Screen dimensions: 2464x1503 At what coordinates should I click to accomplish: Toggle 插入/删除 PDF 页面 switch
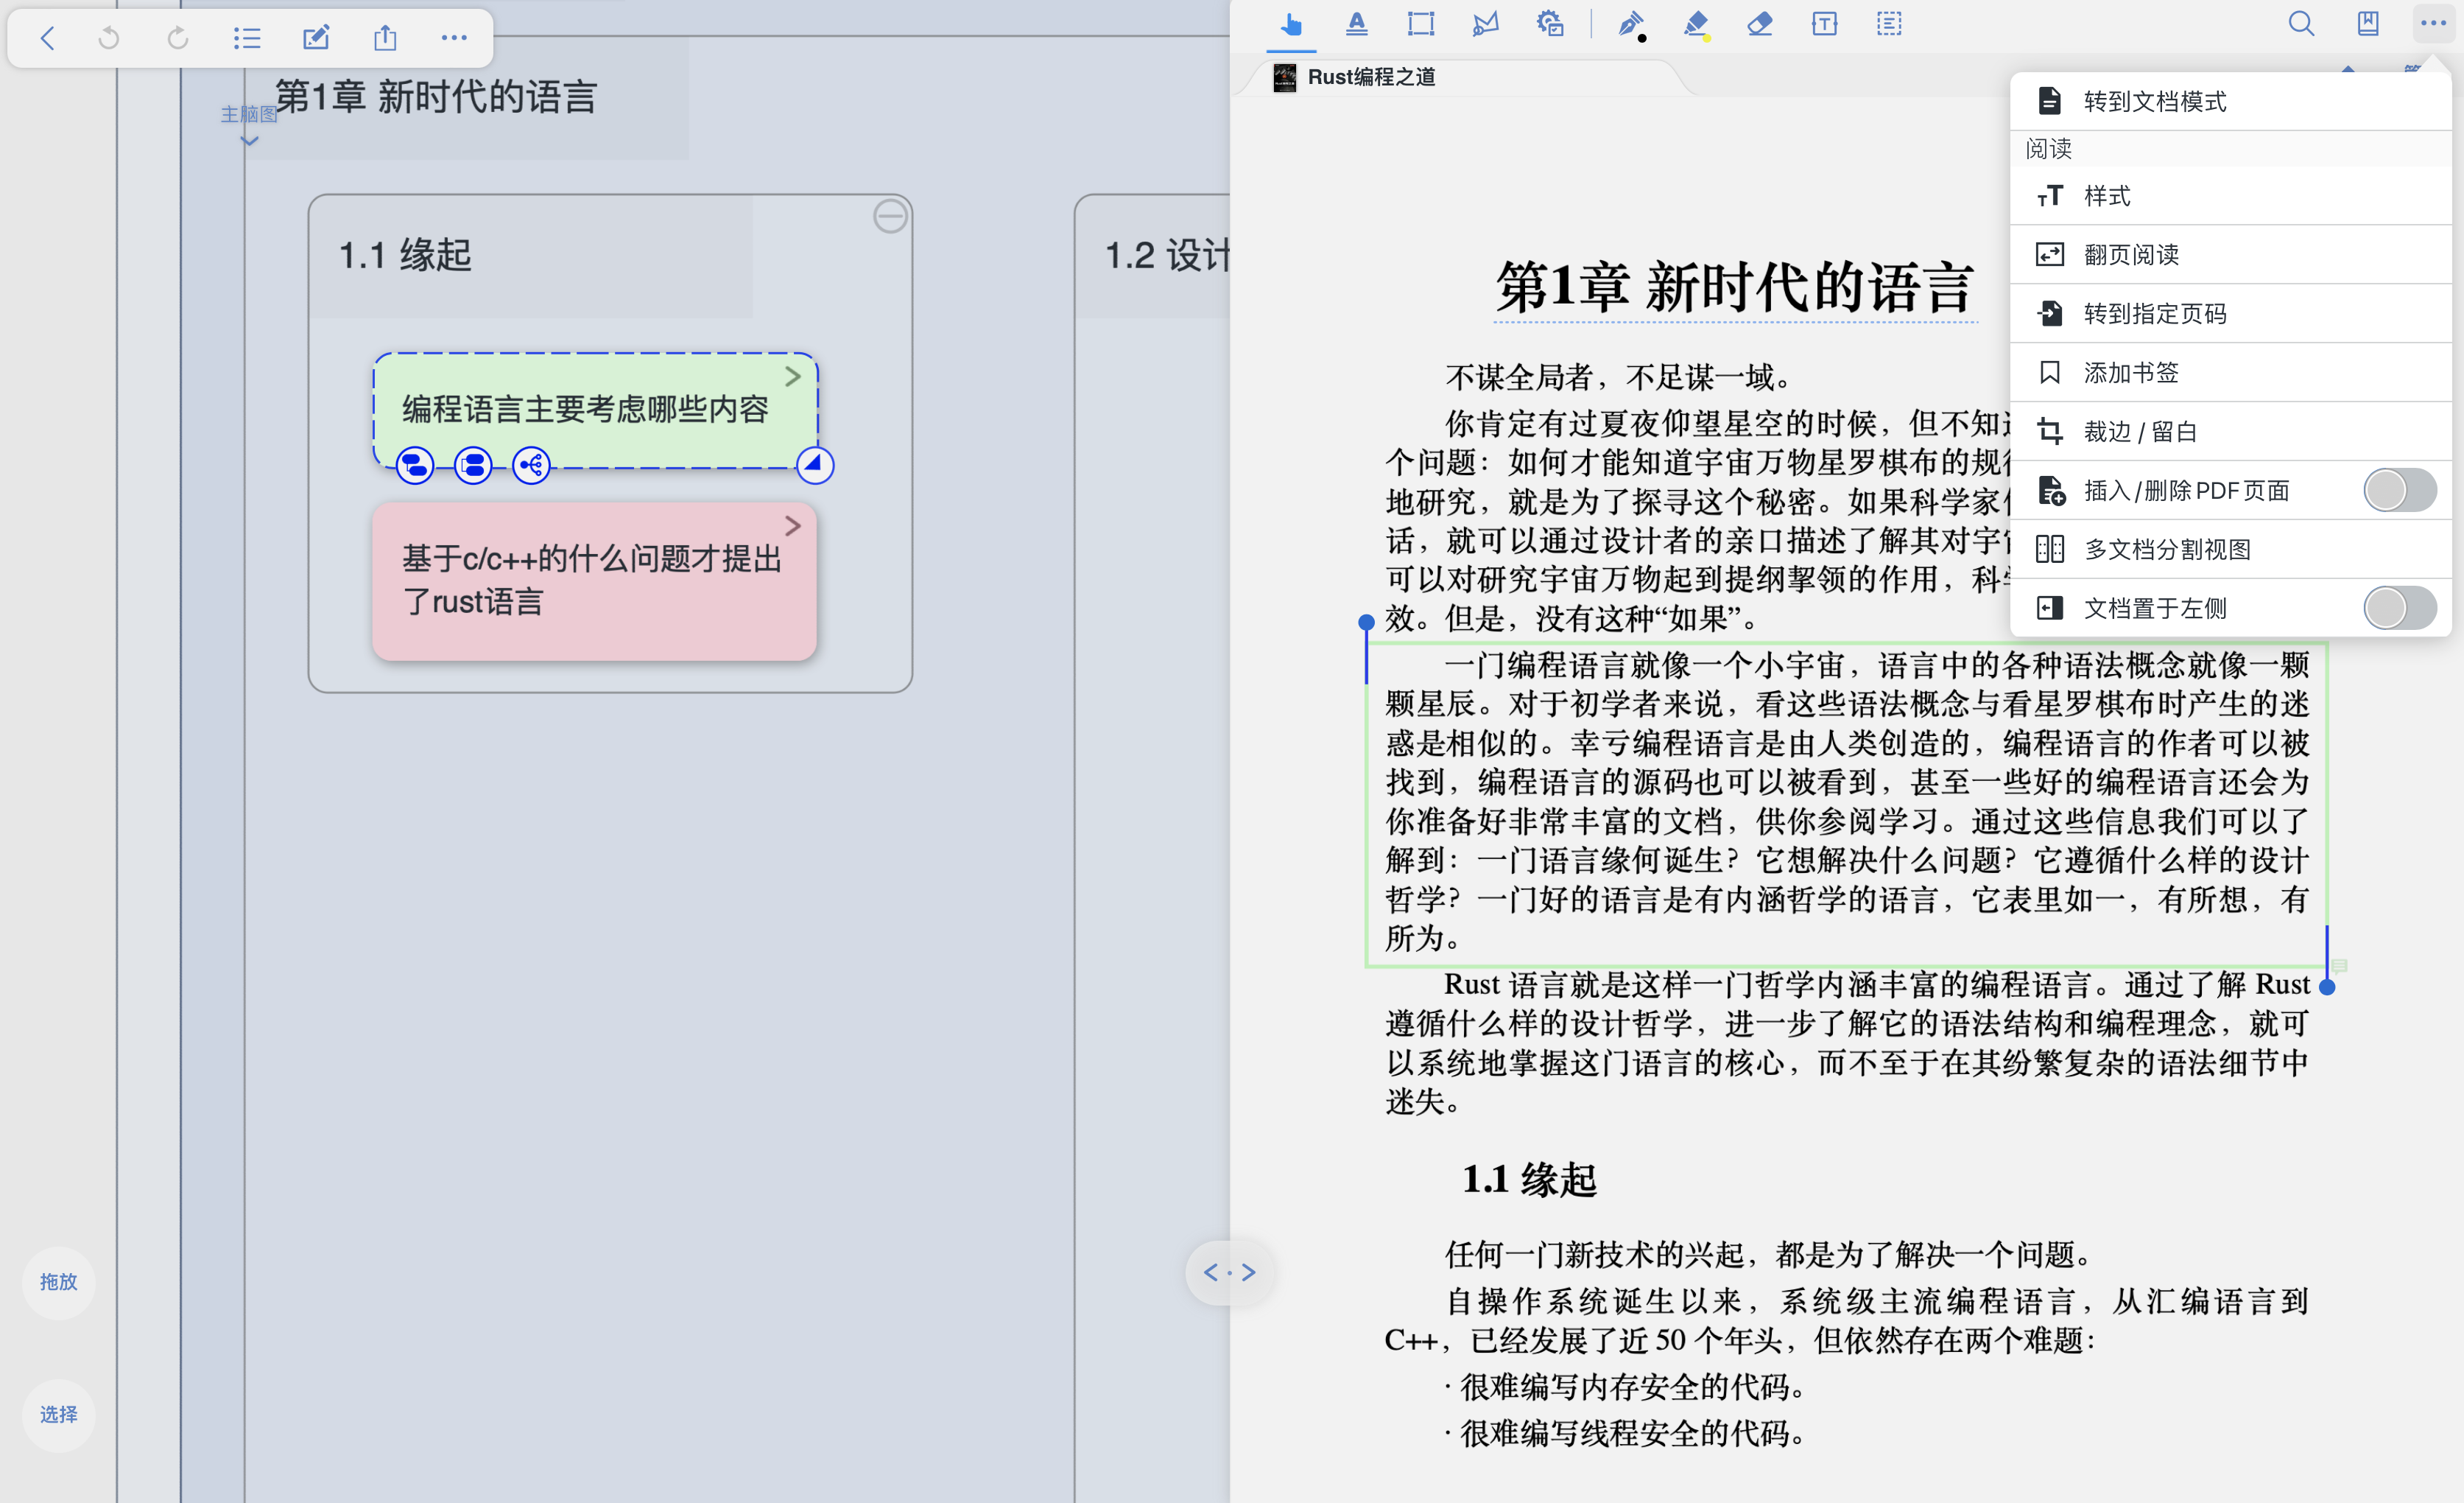tap(2399, 491)
